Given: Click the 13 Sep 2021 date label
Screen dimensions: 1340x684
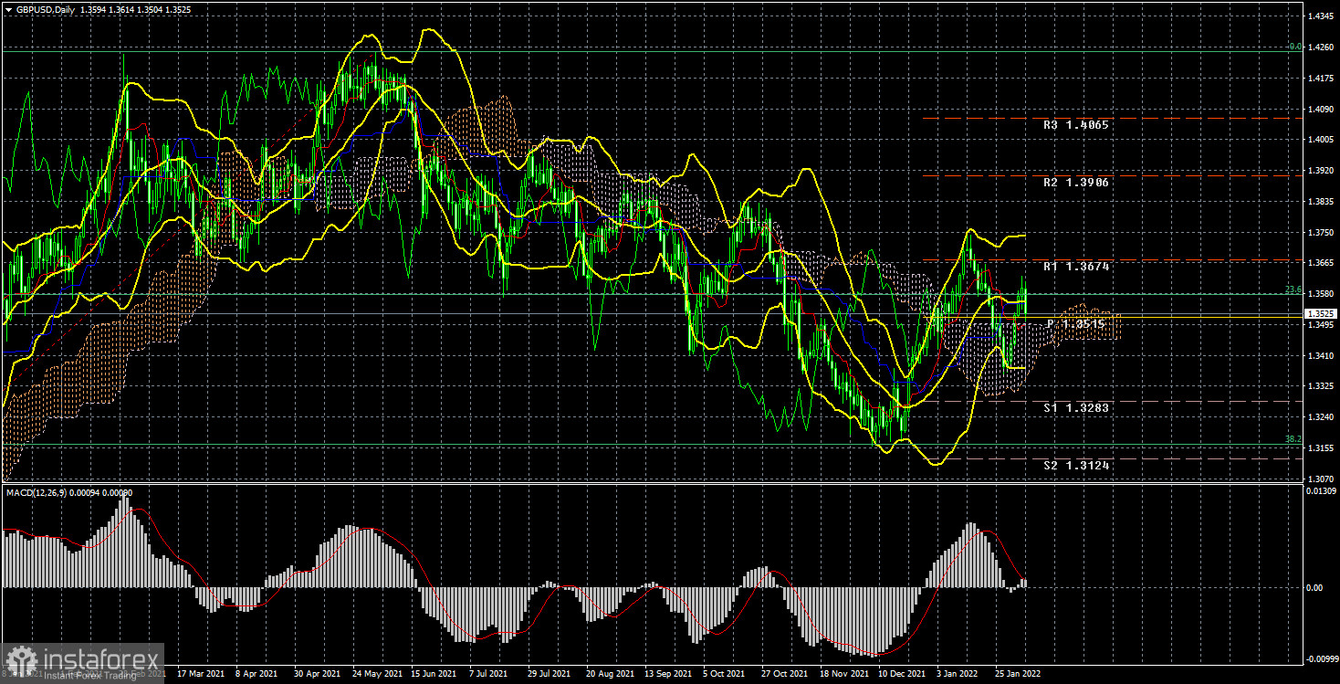Looking at the screenshot, I should coord(668,673).
